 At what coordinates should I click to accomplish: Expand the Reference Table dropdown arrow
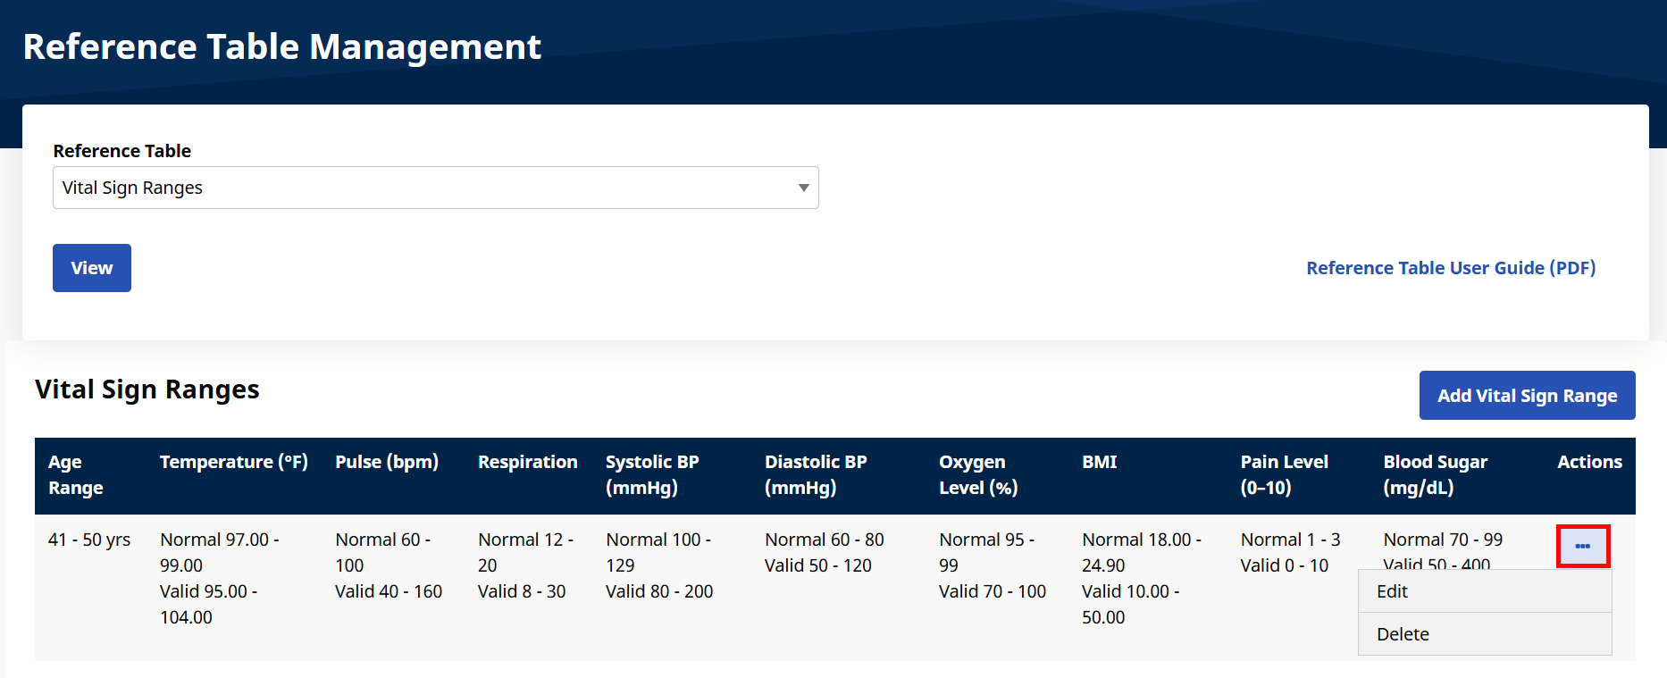click(803, 188)
